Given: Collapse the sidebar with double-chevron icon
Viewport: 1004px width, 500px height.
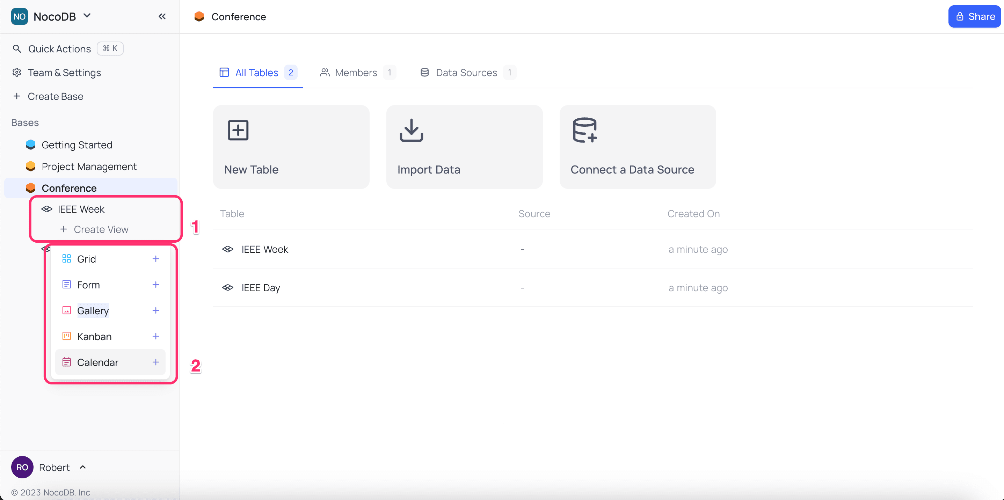Looking at the screenshot, I should tap(162, 16).
